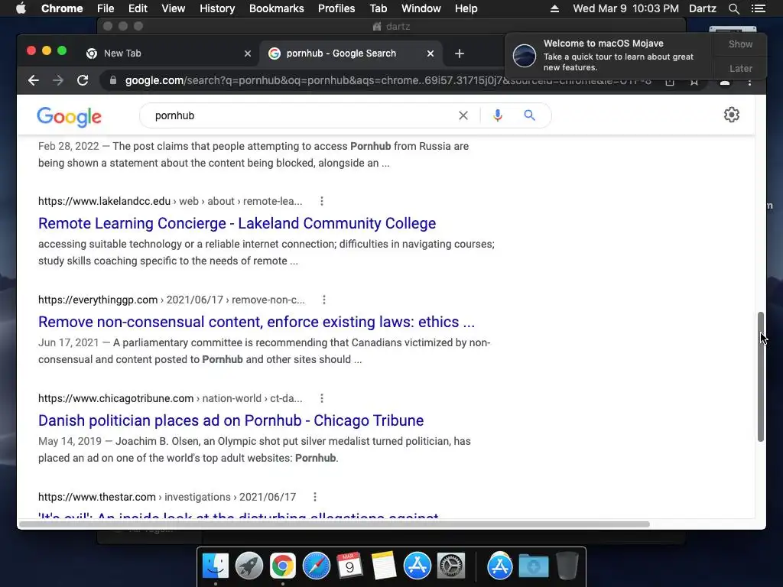
Task: Click the horizontal page scrollbar
Action: click(335, 524)
